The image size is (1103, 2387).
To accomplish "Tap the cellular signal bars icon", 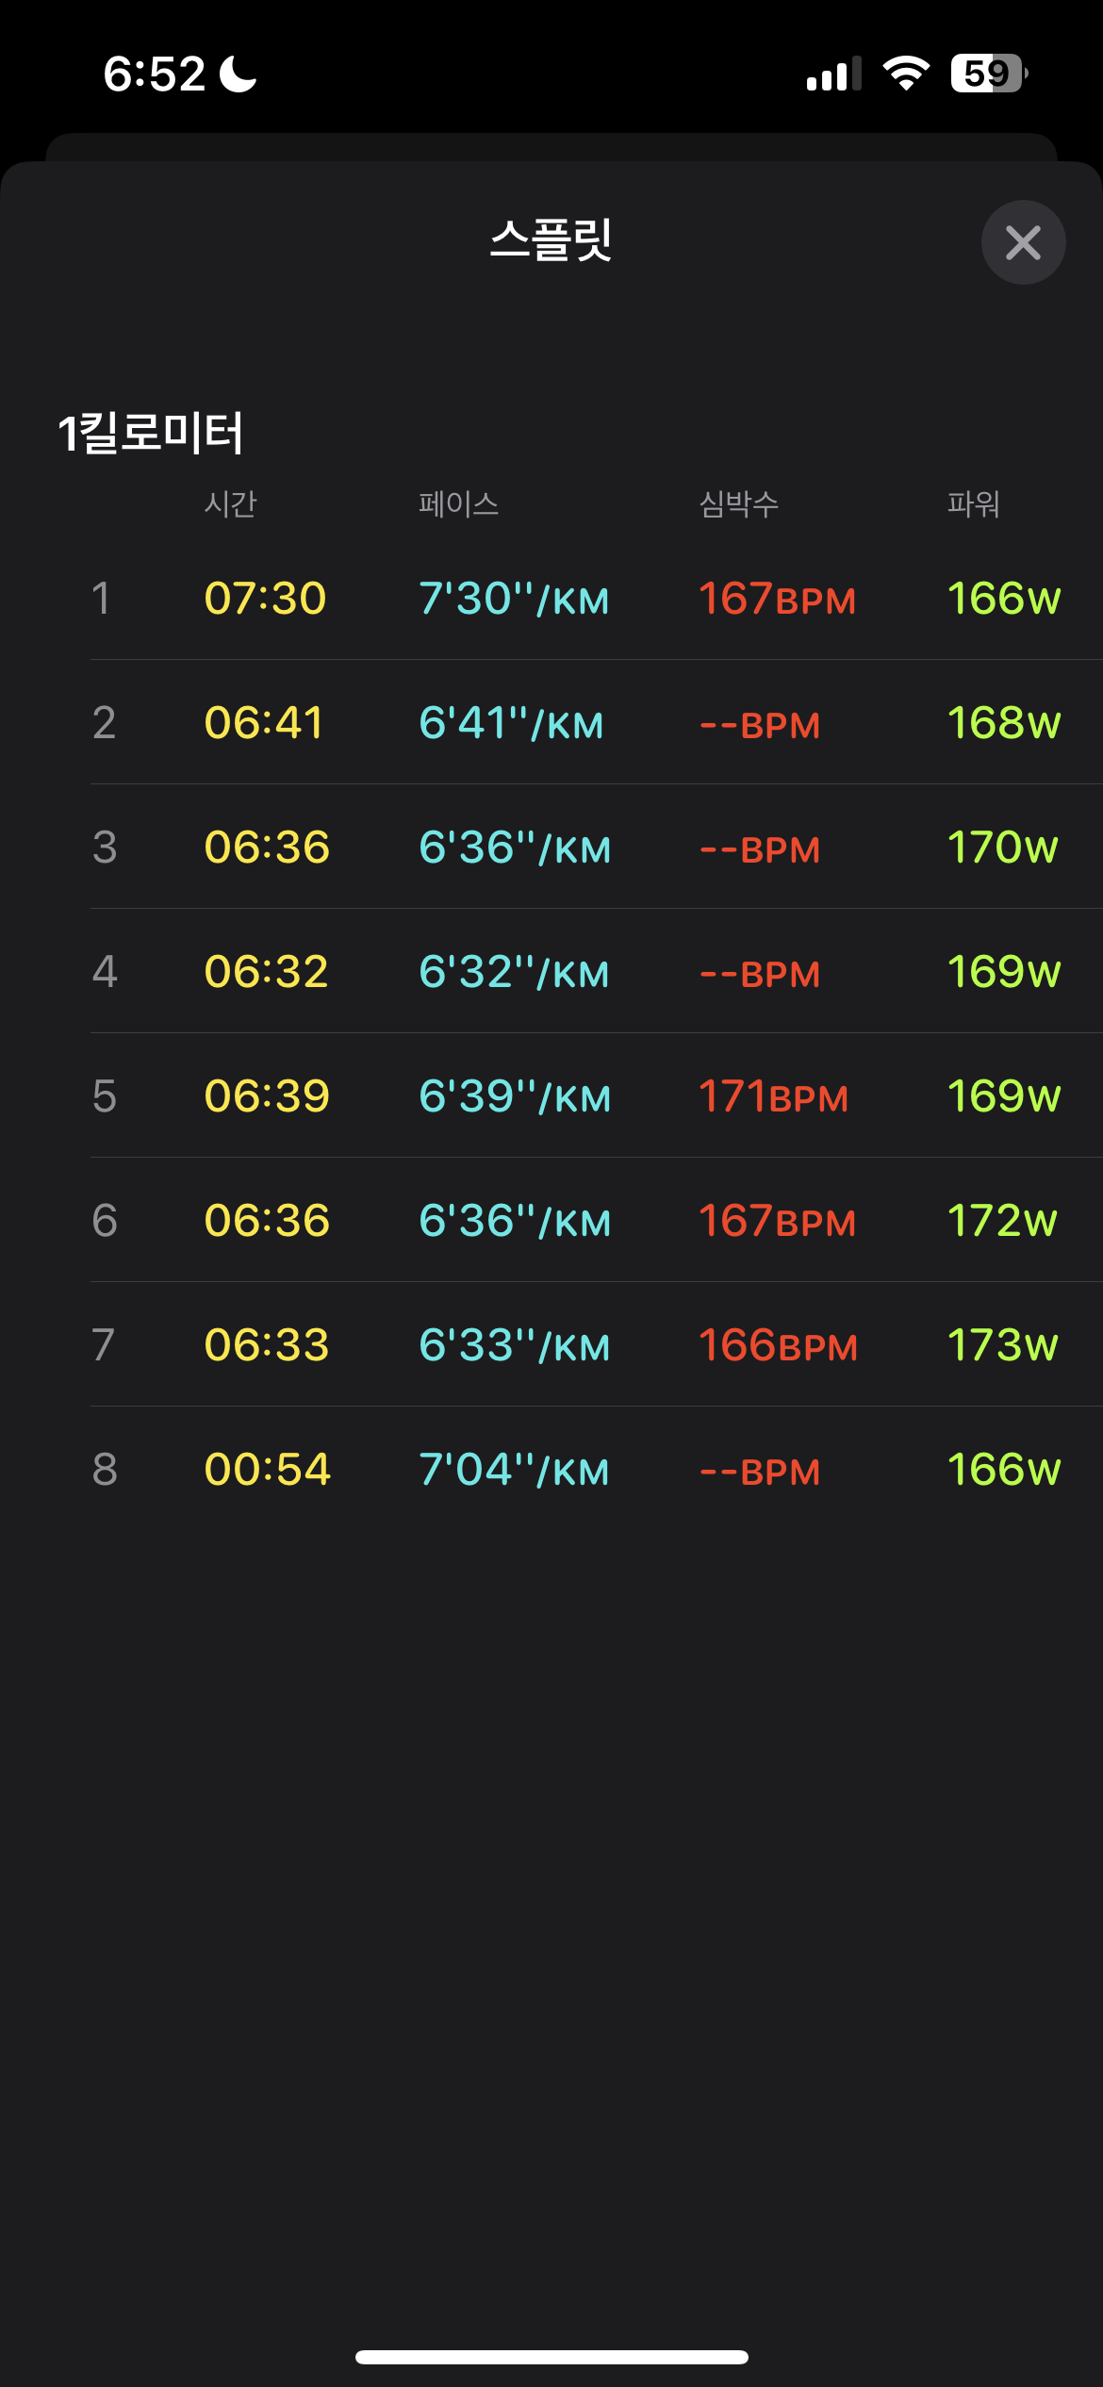I will (833, 74).
